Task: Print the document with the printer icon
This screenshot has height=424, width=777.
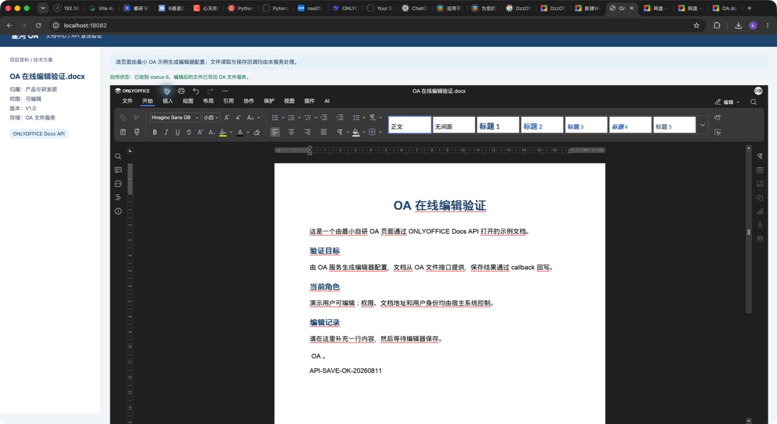Action: click(x=181, y=91)
